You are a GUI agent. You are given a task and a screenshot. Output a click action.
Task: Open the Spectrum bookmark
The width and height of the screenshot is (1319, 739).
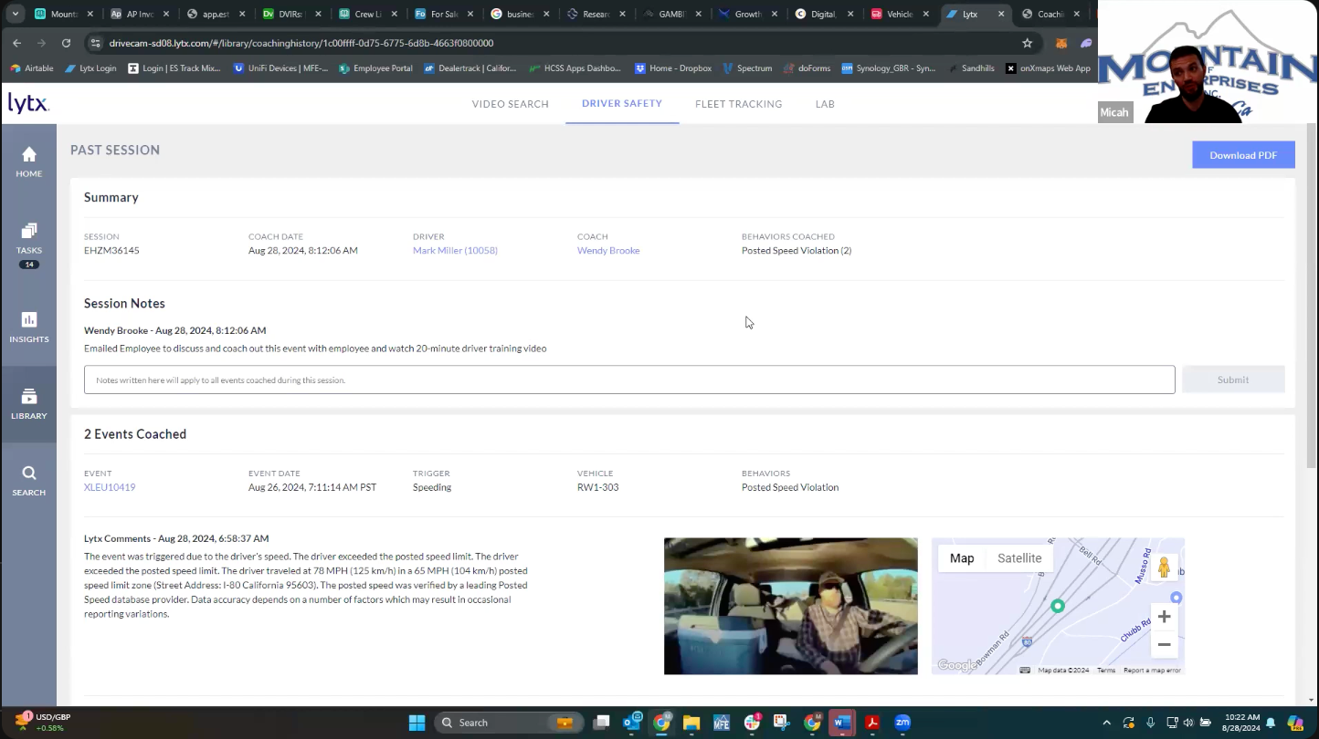(x=748, y=68)
